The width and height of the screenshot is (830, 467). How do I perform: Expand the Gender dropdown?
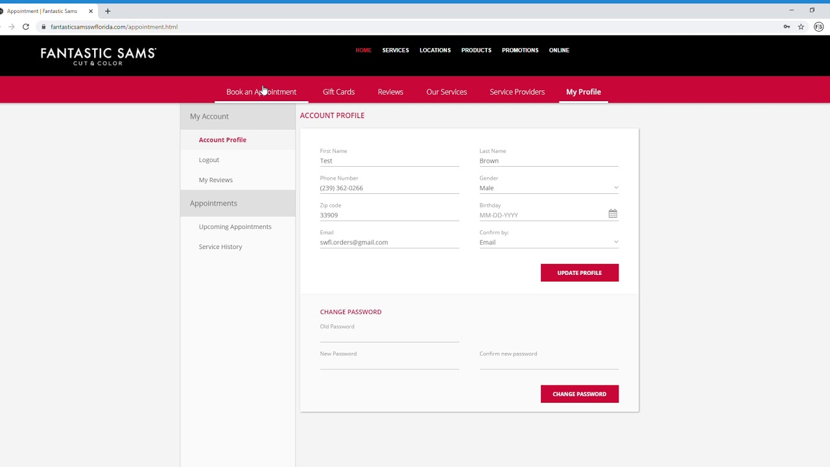pos(549,188)
